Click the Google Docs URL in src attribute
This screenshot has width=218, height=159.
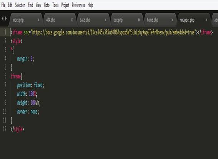[x=114, y=32]
